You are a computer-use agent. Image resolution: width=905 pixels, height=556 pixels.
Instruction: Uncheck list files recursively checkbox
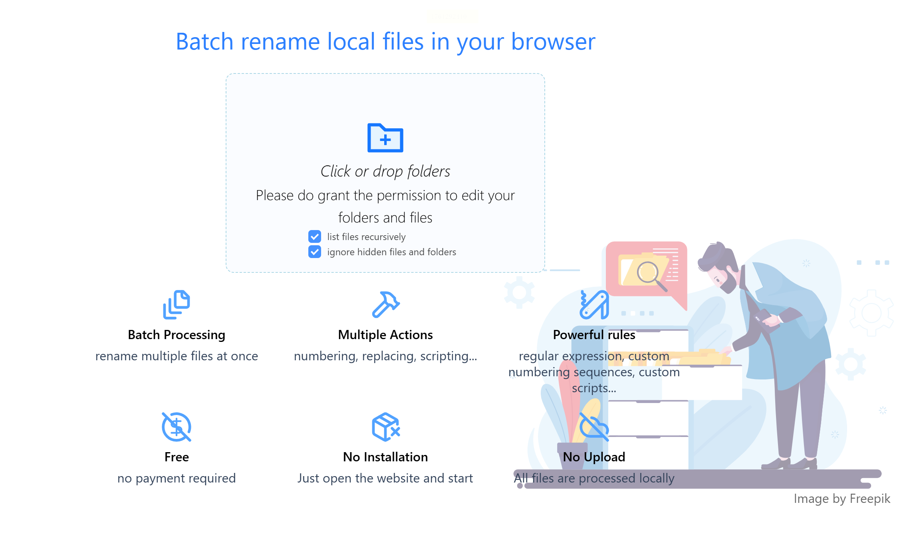pos(315,236)
